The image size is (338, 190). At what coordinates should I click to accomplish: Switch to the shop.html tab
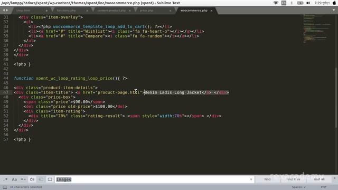[x=23, y=11]
